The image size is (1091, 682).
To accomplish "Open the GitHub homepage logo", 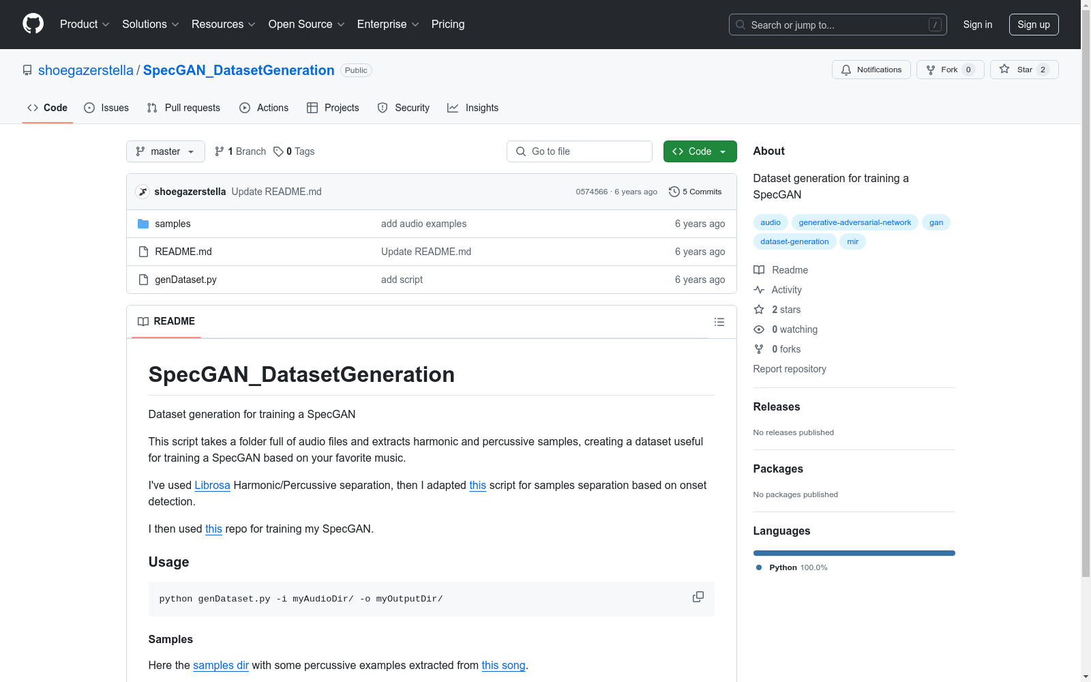I will 33,24.
